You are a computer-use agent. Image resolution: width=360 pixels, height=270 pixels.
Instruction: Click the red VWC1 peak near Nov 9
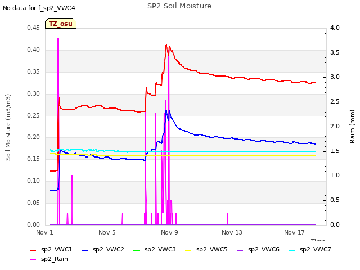[166, 46]
